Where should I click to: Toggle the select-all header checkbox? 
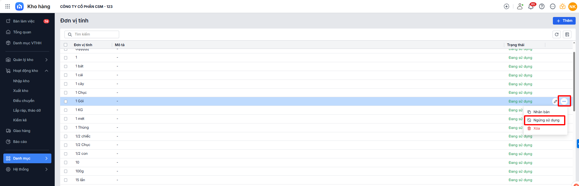tap(66, 45)
